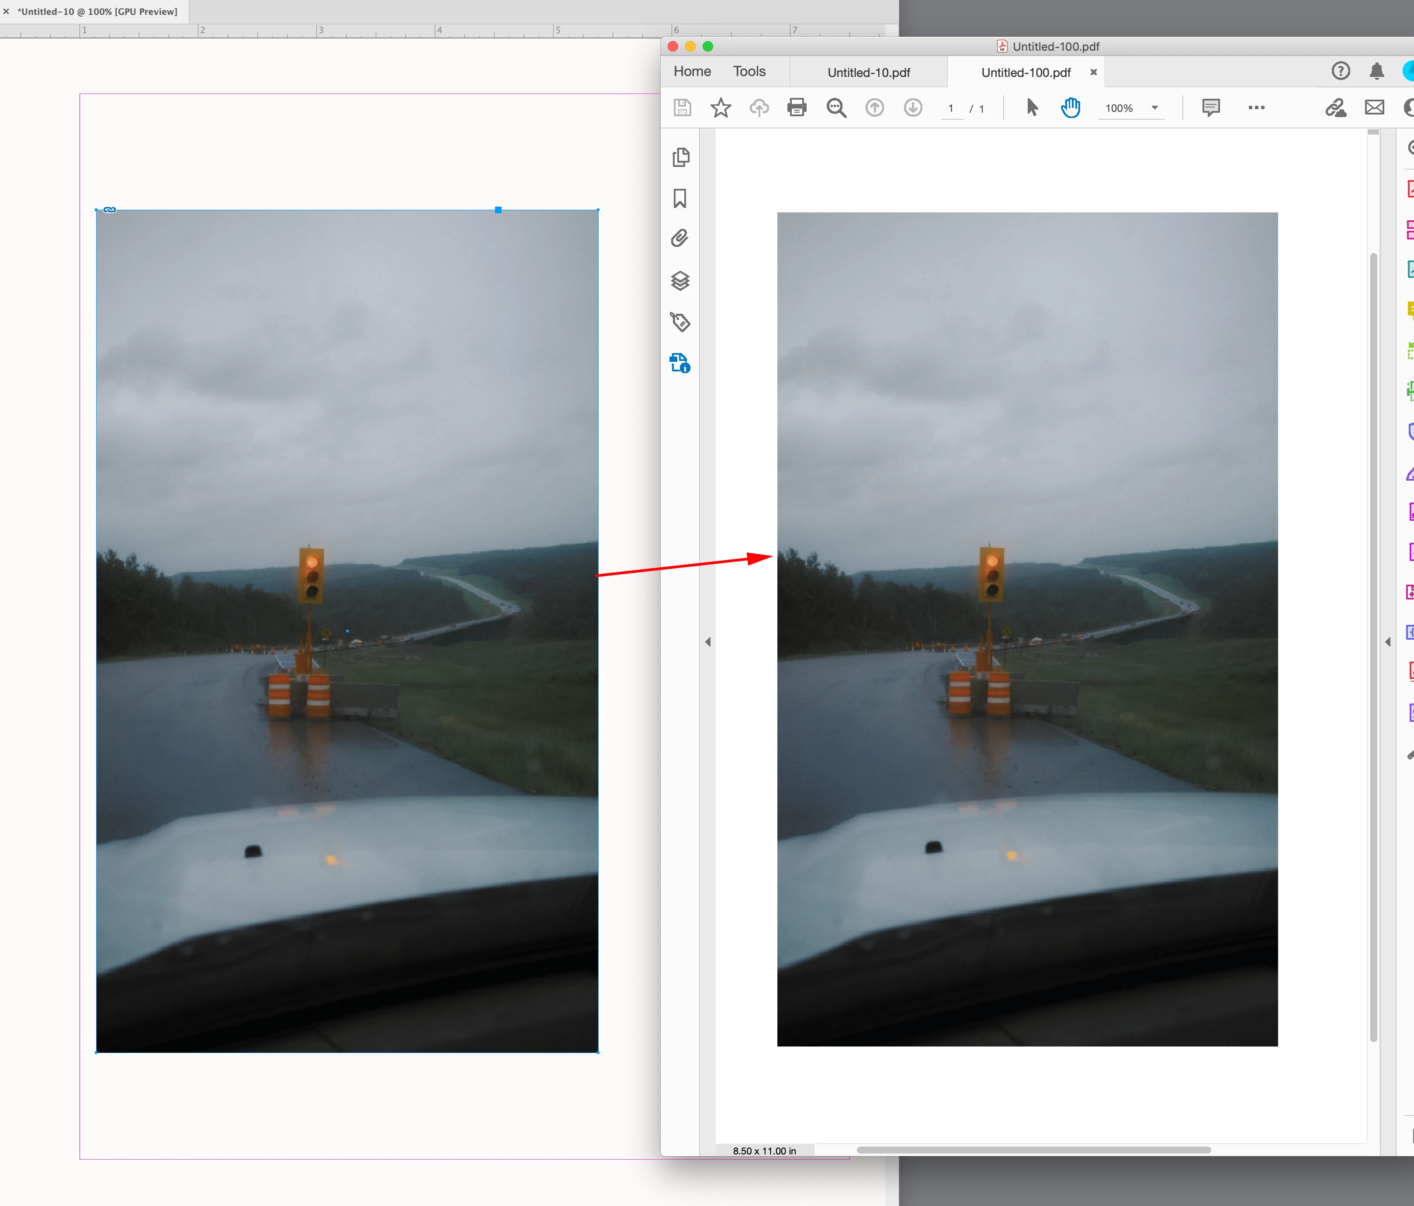Expand the right tools pane arrow
The width and height of the screenshot is (1414, 1206).
pos(1387,641)
